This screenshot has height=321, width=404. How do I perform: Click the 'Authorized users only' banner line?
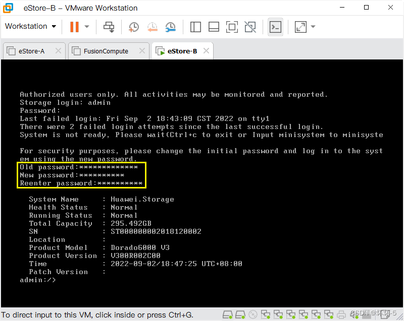click(174, 94)
